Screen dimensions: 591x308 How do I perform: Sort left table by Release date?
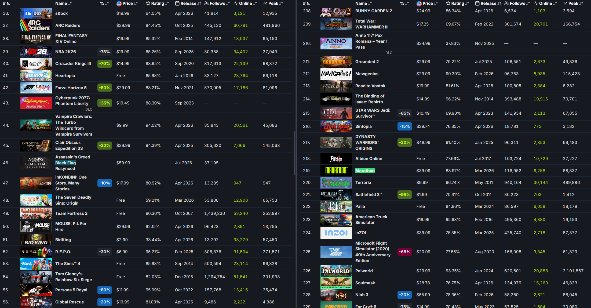point(188,3)
